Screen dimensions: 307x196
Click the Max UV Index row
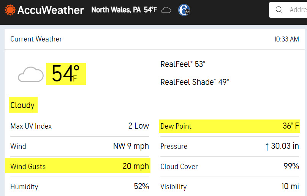coord(79,126)
